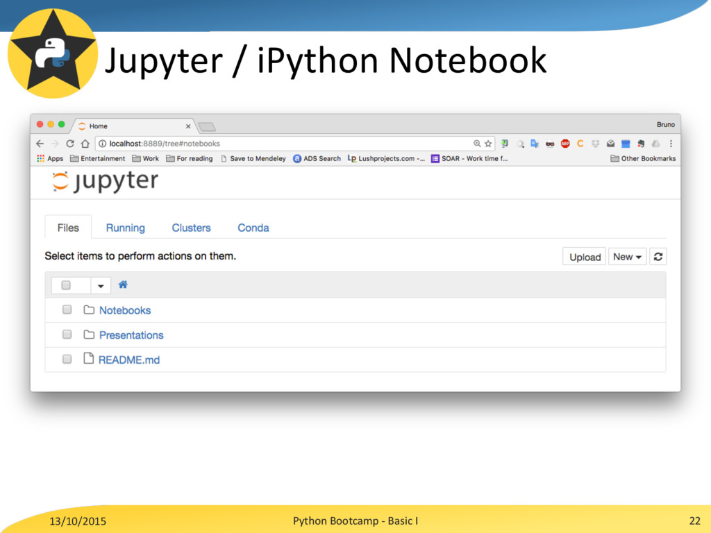Open the Presentations folder link
Image resolution: width=711 pixels, height=533 pixels.
tap(131, 335)
